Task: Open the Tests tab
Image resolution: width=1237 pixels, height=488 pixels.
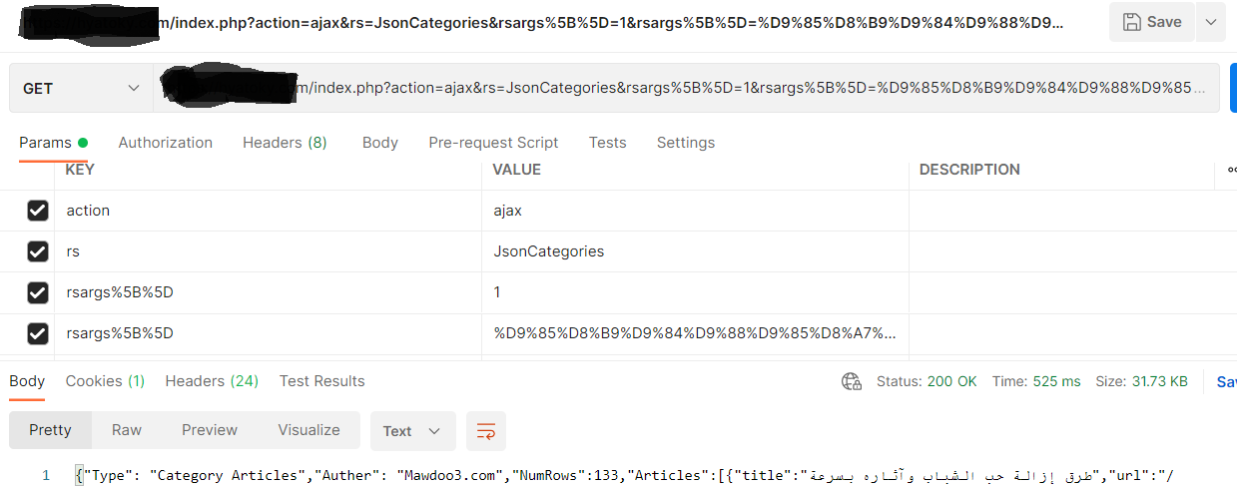Action: [x=607, y=143]
